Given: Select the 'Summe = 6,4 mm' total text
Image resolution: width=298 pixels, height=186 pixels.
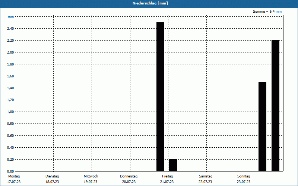Looking at the screenshot, I should tap(267, 12).
